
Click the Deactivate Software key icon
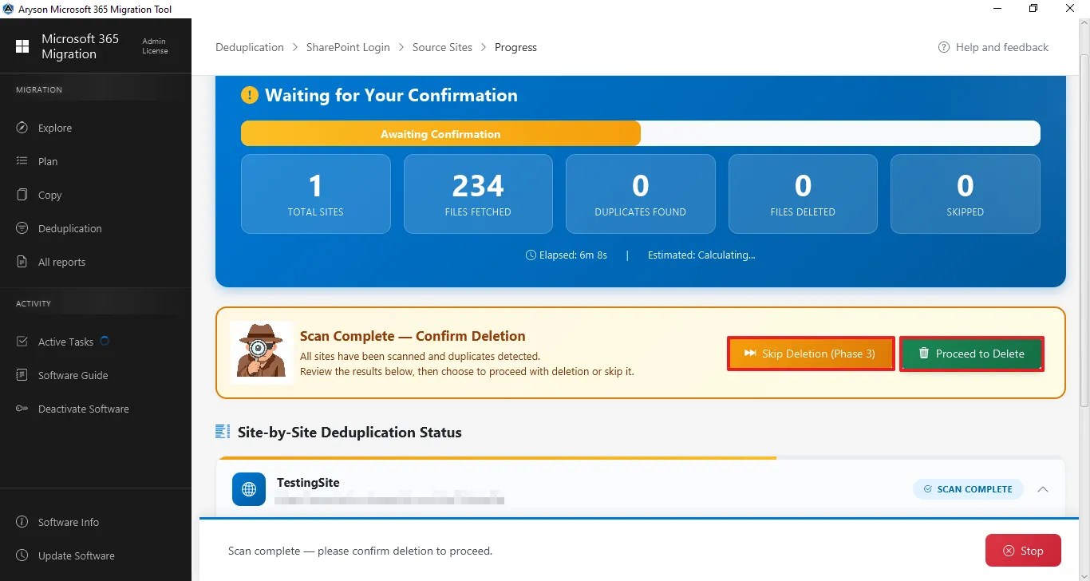click(x=22, y=409)
